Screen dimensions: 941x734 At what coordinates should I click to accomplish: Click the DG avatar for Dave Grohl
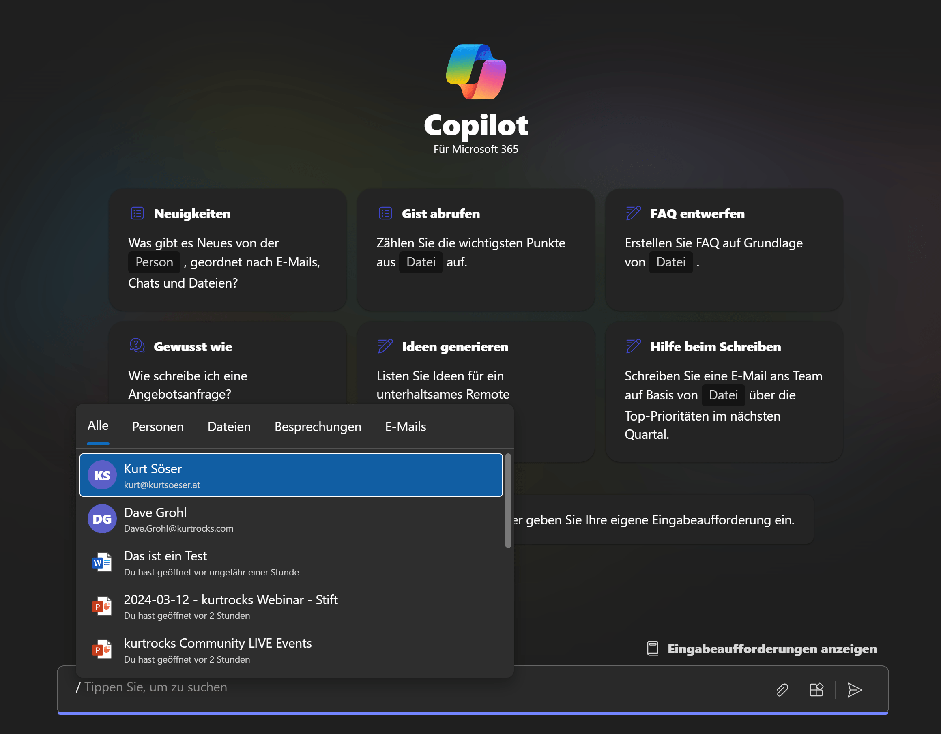click(102, 519)
